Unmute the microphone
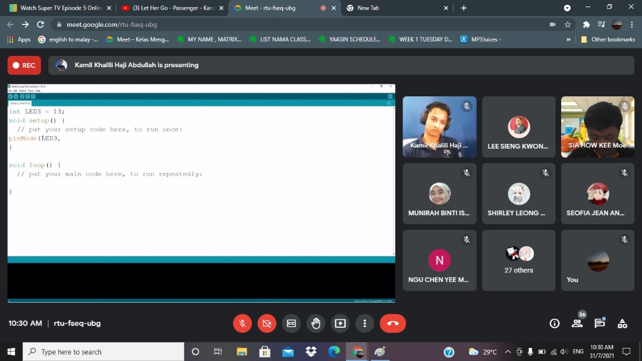The height and width of the screenshot is (361, 642). point(242,324)
